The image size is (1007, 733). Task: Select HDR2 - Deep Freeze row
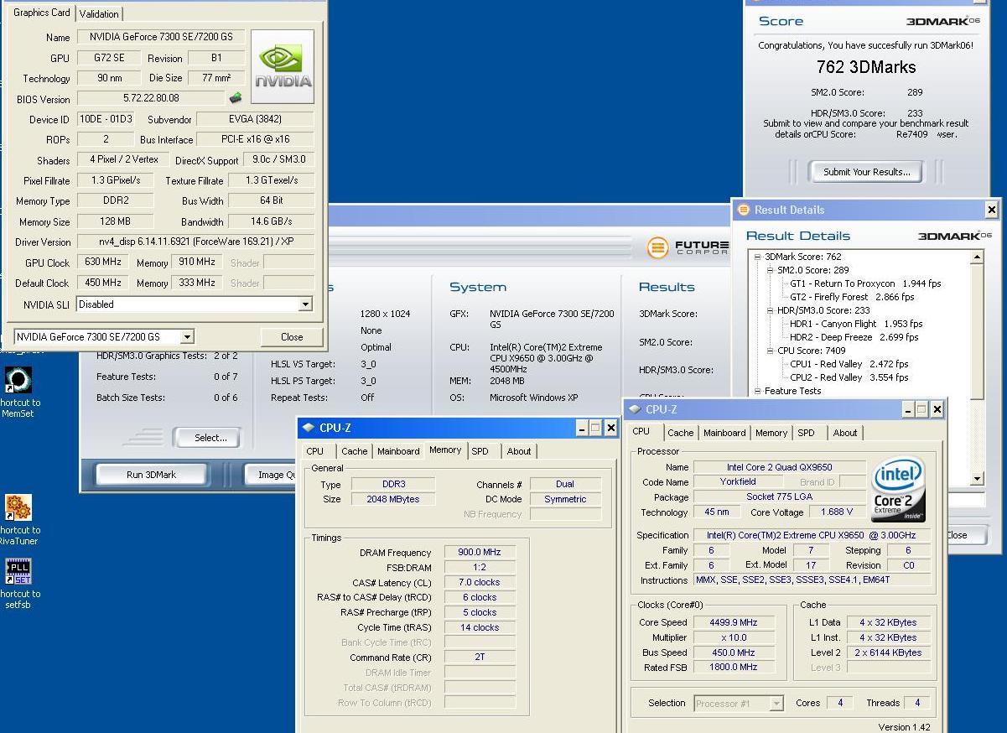click(x=854, y=337)
